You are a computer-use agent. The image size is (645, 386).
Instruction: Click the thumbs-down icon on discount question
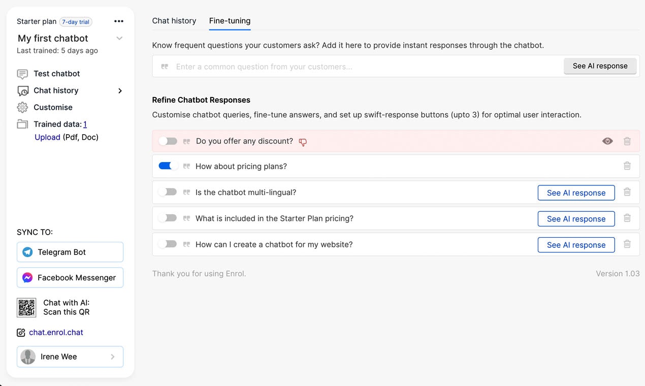(303, 142)
